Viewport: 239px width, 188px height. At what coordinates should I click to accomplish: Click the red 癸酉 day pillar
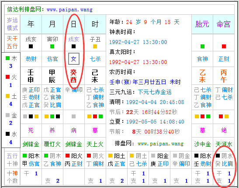[x=73, y=76]
